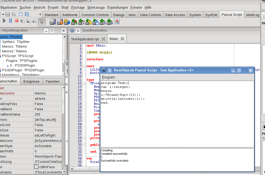Collapse the TForm class fold on line 12
265x175 pixels.
coord(84,83)
